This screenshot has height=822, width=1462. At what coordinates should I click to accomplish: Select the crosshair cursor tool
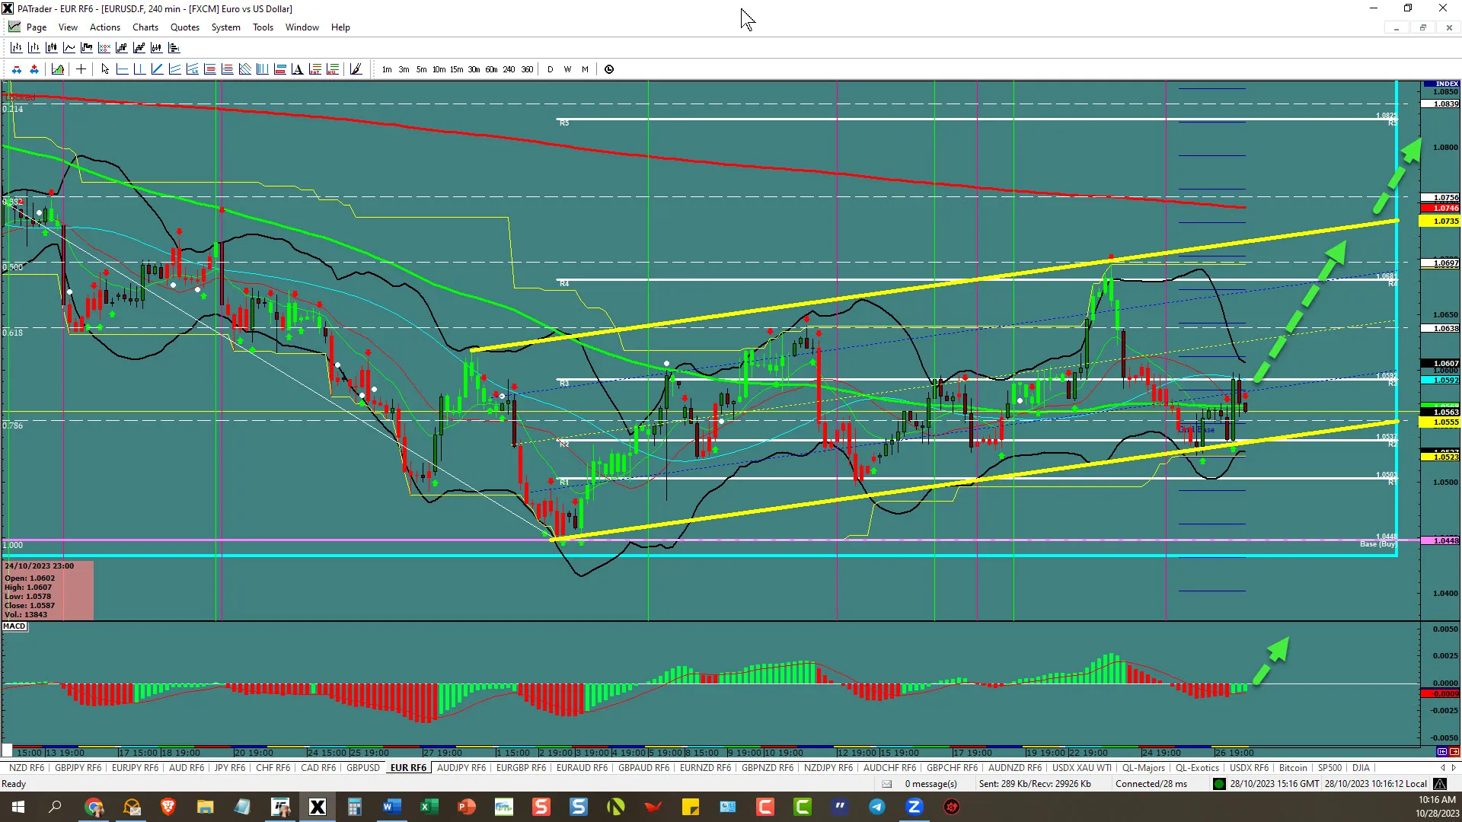(x=81, y=69)
